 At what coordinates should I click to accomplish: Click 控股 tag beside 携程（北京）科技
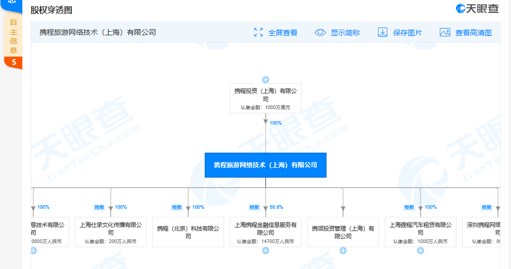tap(177, 207)
